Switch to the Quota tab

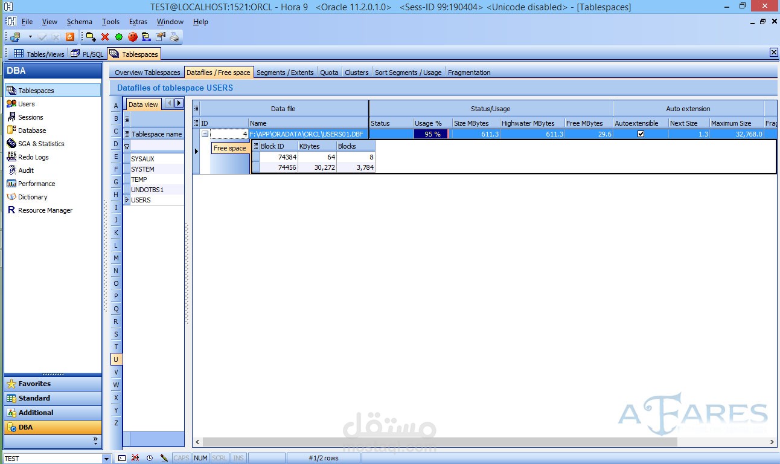pyautogui.click(x=329, y=72)
